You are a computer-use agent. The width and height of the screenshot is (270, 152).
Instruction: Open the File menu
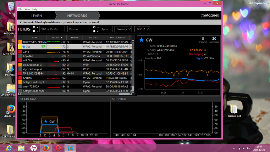click(x=20, y=9)
